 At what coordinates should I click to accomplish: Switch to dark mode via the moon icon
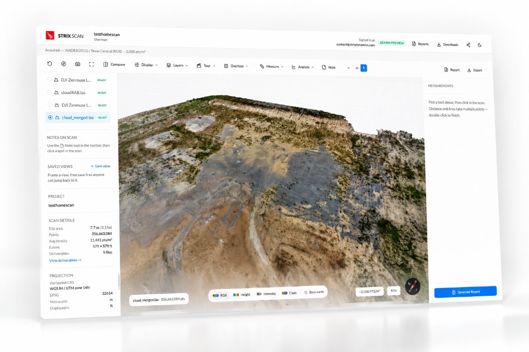480,45
